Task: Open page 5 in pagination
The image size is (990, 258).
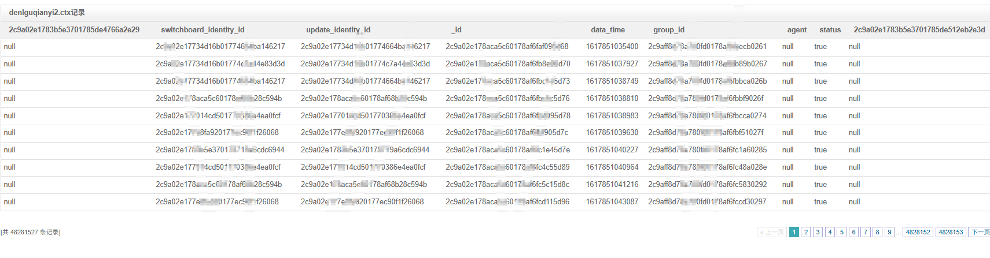Action: [841, 232]
